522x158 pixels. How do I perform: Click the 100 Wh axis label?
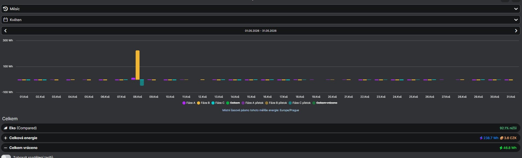(x=8, y=67)
